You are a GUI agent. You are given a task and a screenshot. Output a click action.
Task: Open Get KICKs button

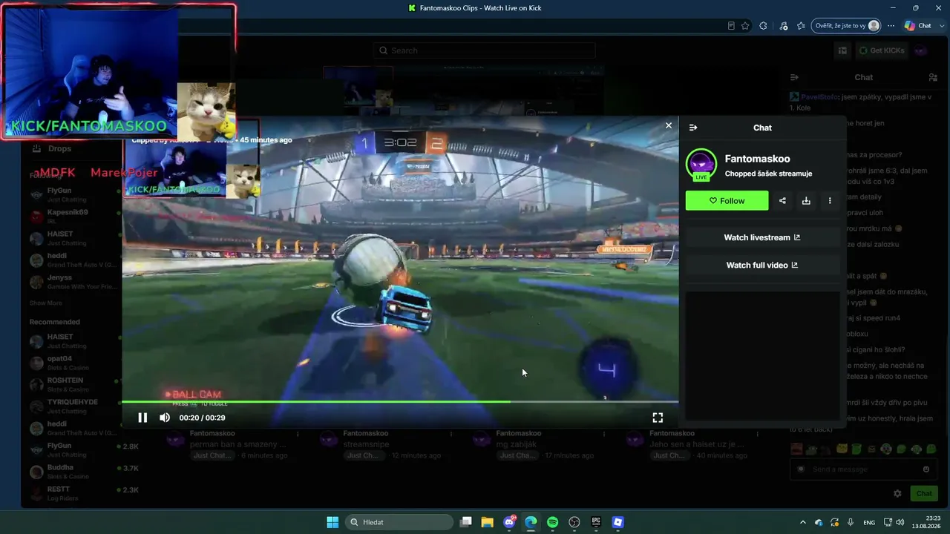(x=881, y=50)
